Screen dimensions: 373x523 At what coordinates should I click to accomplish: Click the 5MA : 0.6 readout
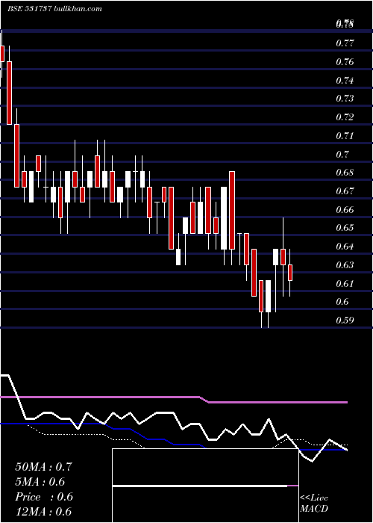coord(40,482)
